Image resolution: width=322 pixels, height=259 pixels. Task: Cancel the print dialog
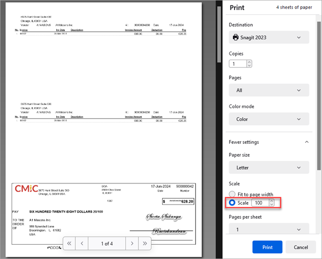301,247
